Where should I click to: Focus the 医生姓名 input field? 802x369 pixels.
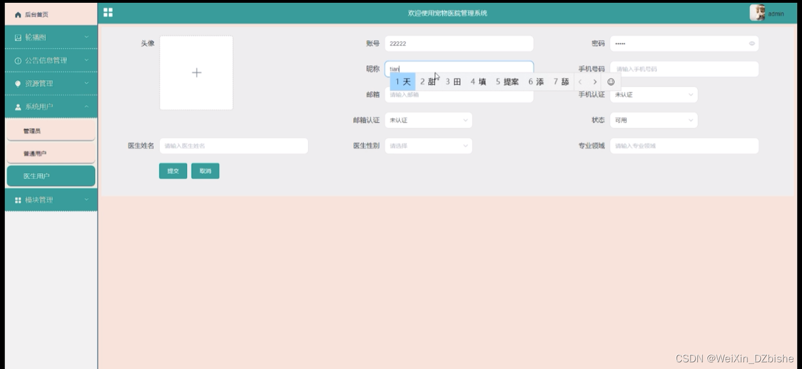tap(233, 146)
